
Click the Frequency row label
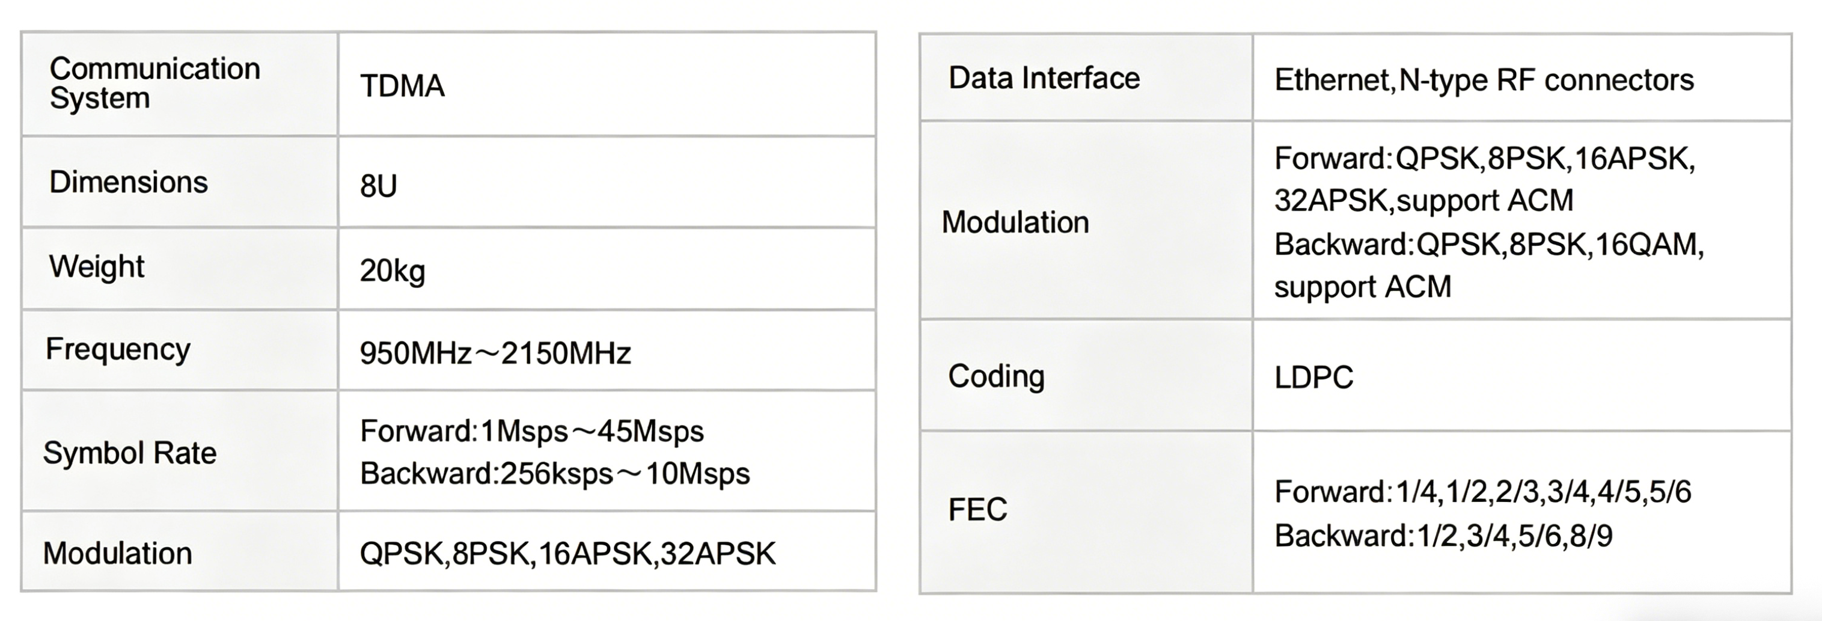tap(118, 349)
